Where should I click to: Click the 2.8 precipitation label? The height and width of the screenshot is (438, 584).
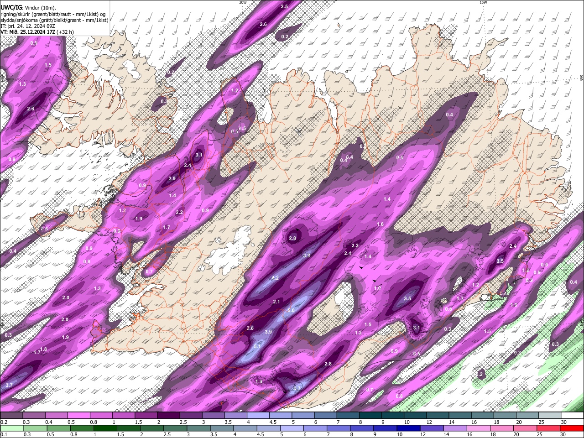292,238
